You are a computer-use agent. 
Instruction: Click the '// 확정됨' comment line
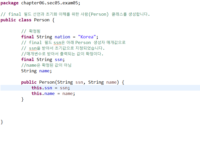pyautogui.click(x=31, y=31)
